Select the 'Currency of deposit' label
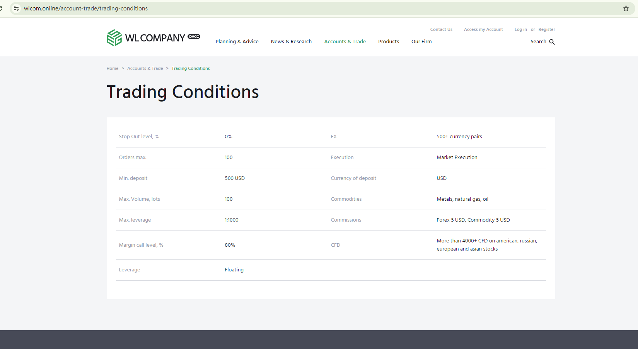Screen dimensions: 638x349 tap(353, 178)
